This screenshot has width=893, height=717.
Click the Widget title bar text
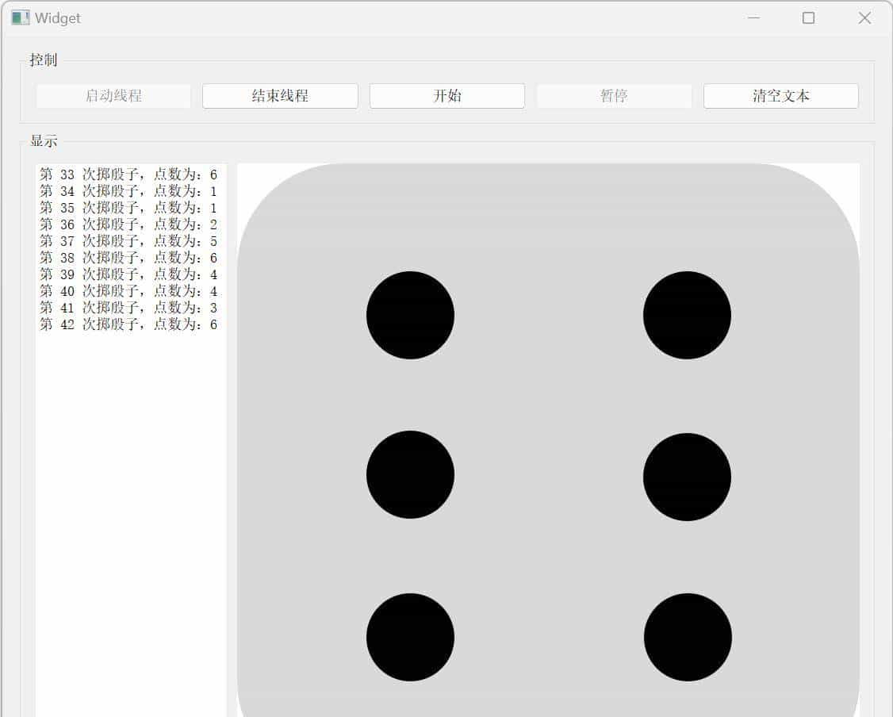click(56, 17)
